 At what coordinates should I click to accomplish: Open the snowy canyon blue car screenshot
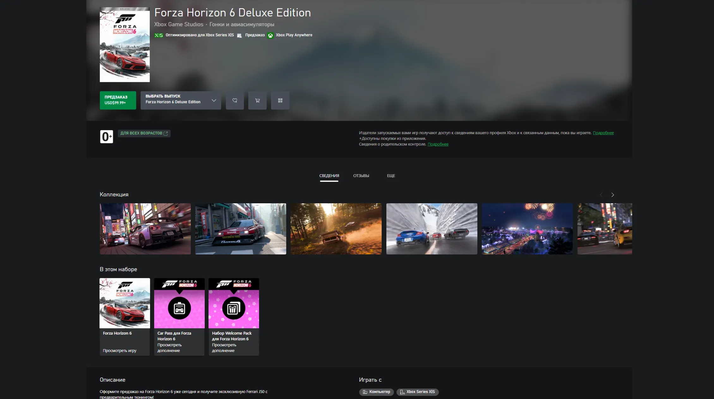point(432,229)
